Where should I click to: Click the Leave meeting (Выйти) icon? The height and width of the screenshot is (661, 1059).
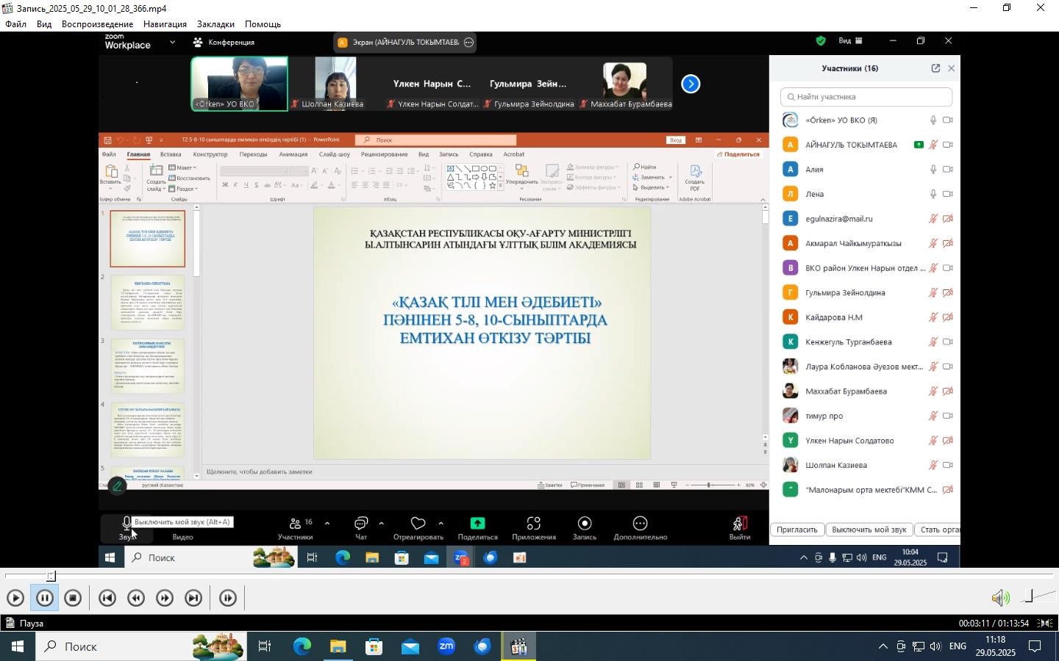click(740, 524)
